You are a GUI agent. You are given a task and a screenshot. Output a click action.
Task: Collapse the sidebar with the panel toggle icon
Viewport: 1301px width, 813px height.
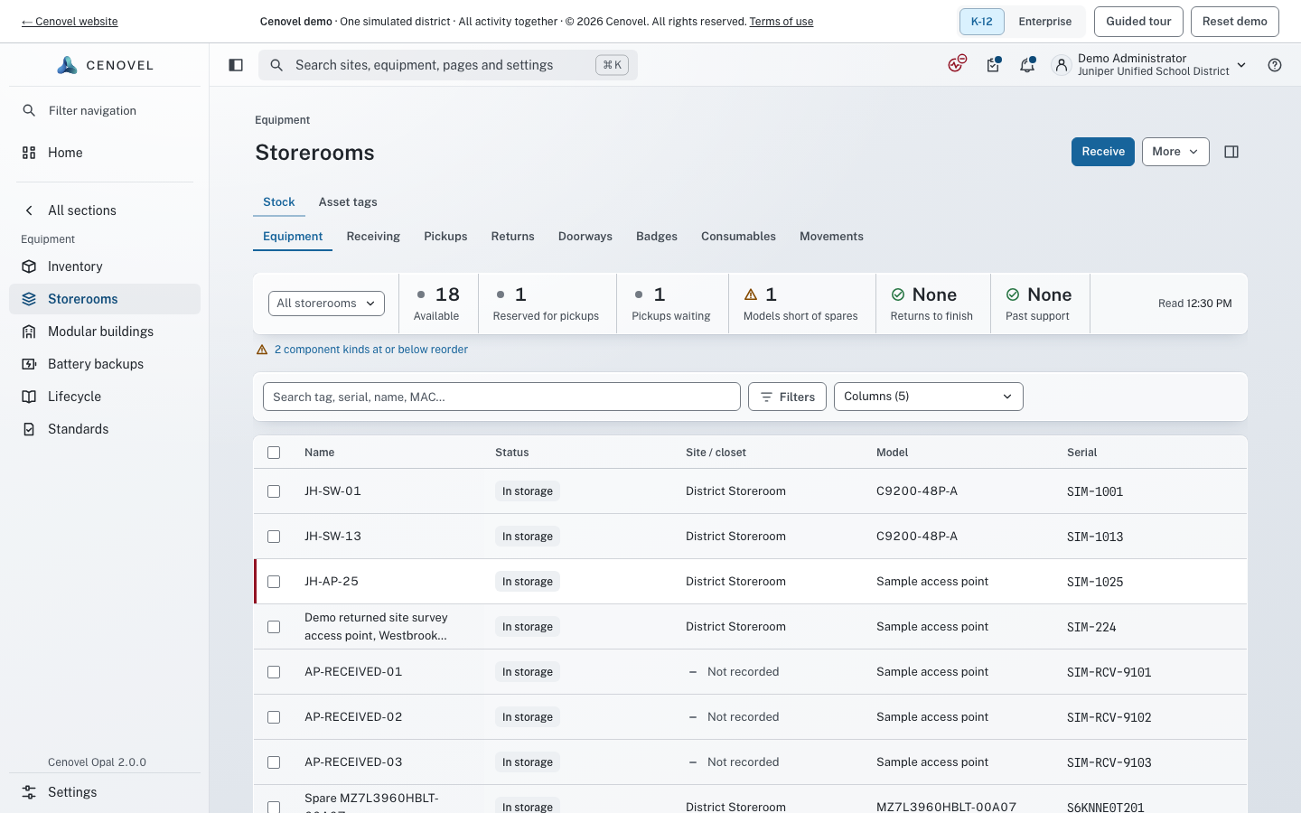[x=236, y=65]
